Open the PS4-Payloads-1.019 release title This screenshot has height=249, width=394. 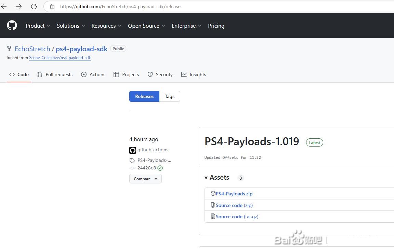(x=252, y=141)
